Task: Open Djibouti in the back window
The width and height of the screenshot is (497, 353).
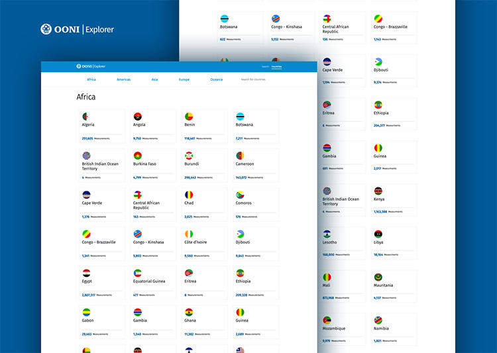Action: pyautogui.click(x=394, y=71)
